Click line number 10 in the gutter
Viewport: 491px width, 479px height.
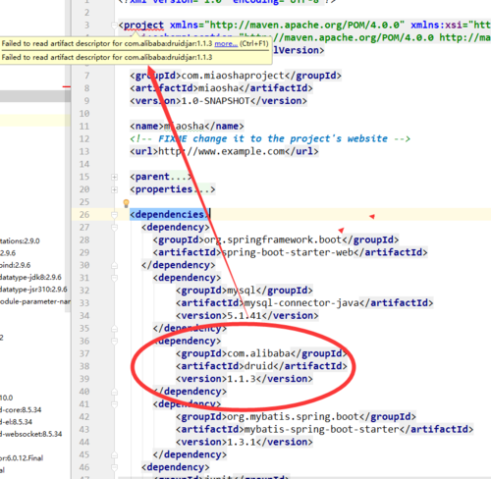84,114
